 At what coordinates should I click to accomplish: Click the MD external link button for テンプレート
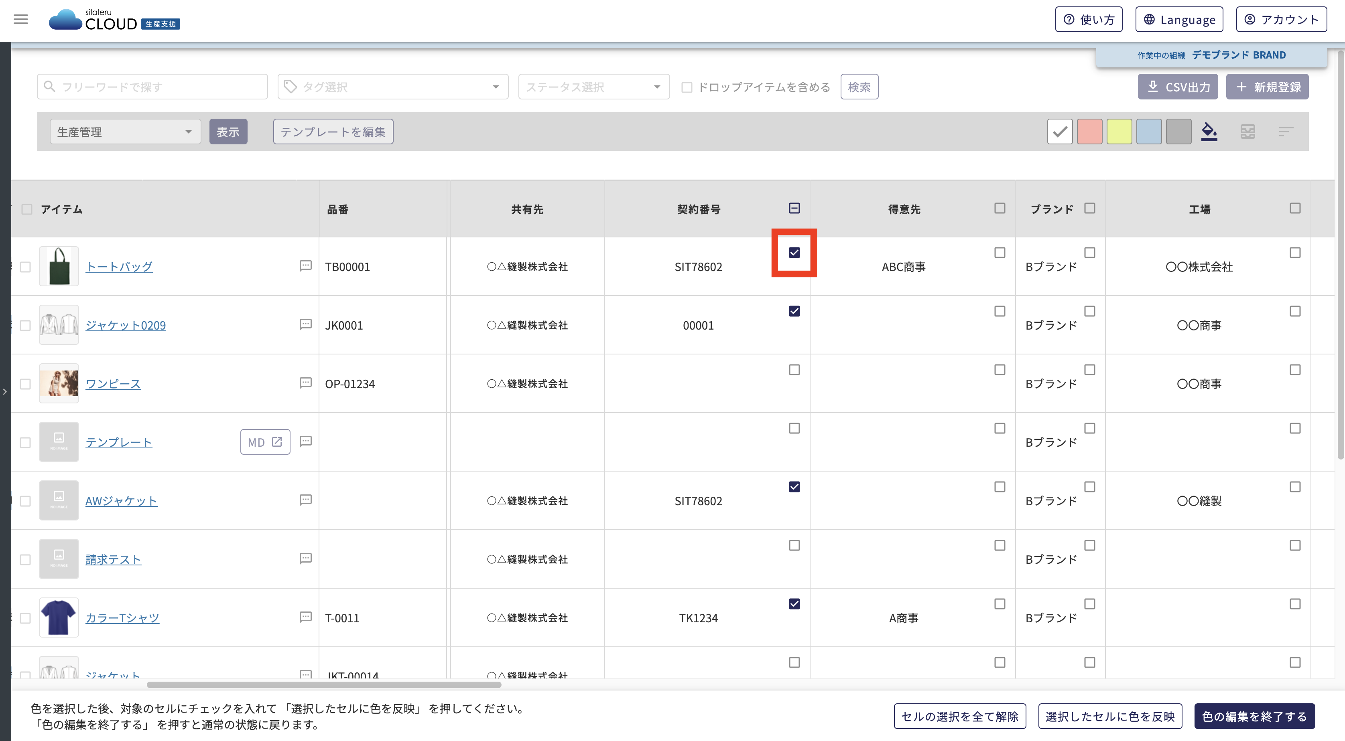pyautogui.click(x=265, y=442)
